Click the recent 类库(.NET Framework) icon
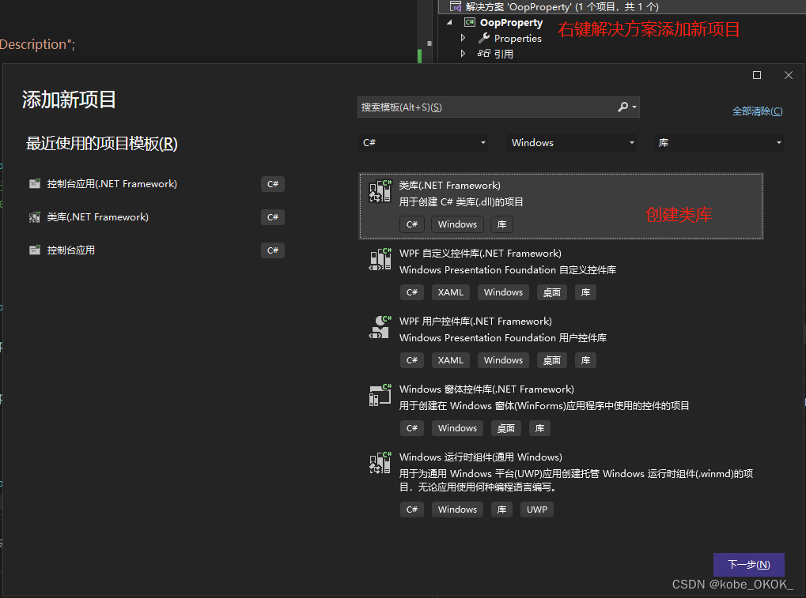Screen dimensions: 806x598 (x=35, y=217)
